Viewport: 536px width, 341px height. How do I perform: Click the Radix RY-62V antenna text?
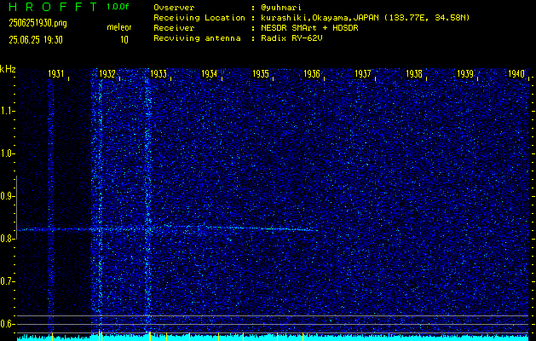pos(291,38)
